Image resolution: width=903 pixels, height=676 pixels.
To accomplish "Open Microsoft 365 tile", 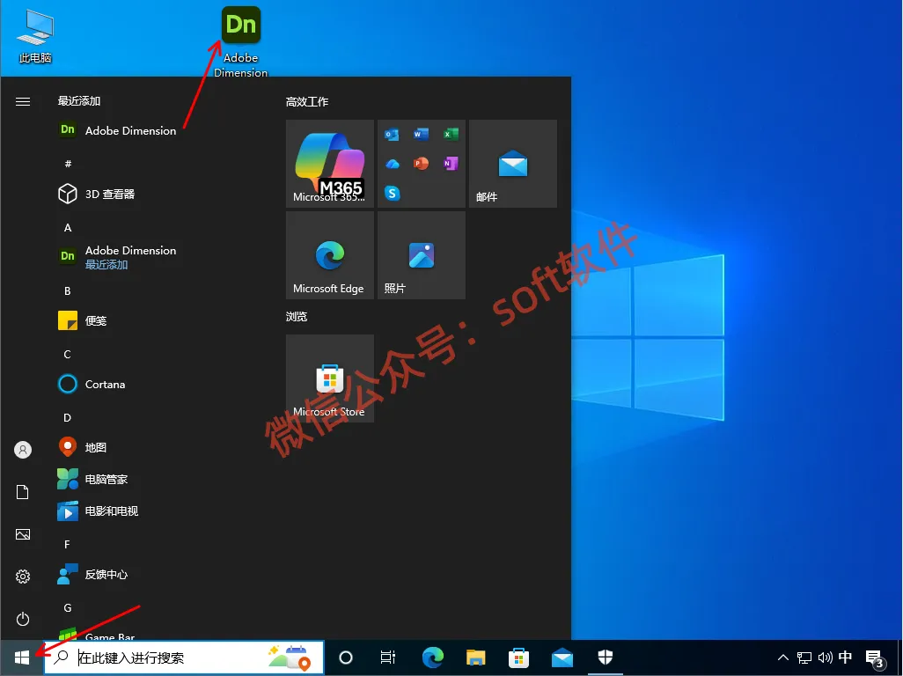I will tap(330, 164).
